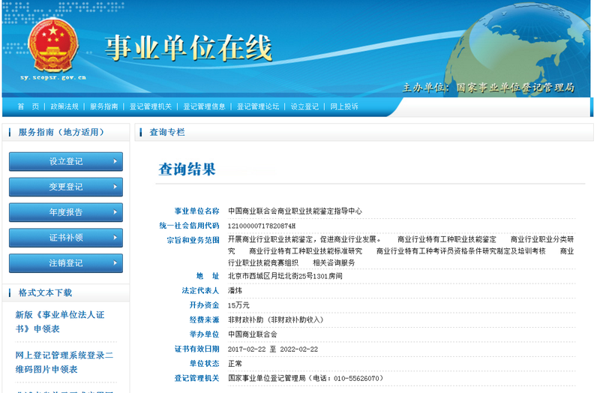Screen dimensions: 600x393
Task: Click the 举办单位 value 中国商业联合会
Action: [x=253, y=334]
